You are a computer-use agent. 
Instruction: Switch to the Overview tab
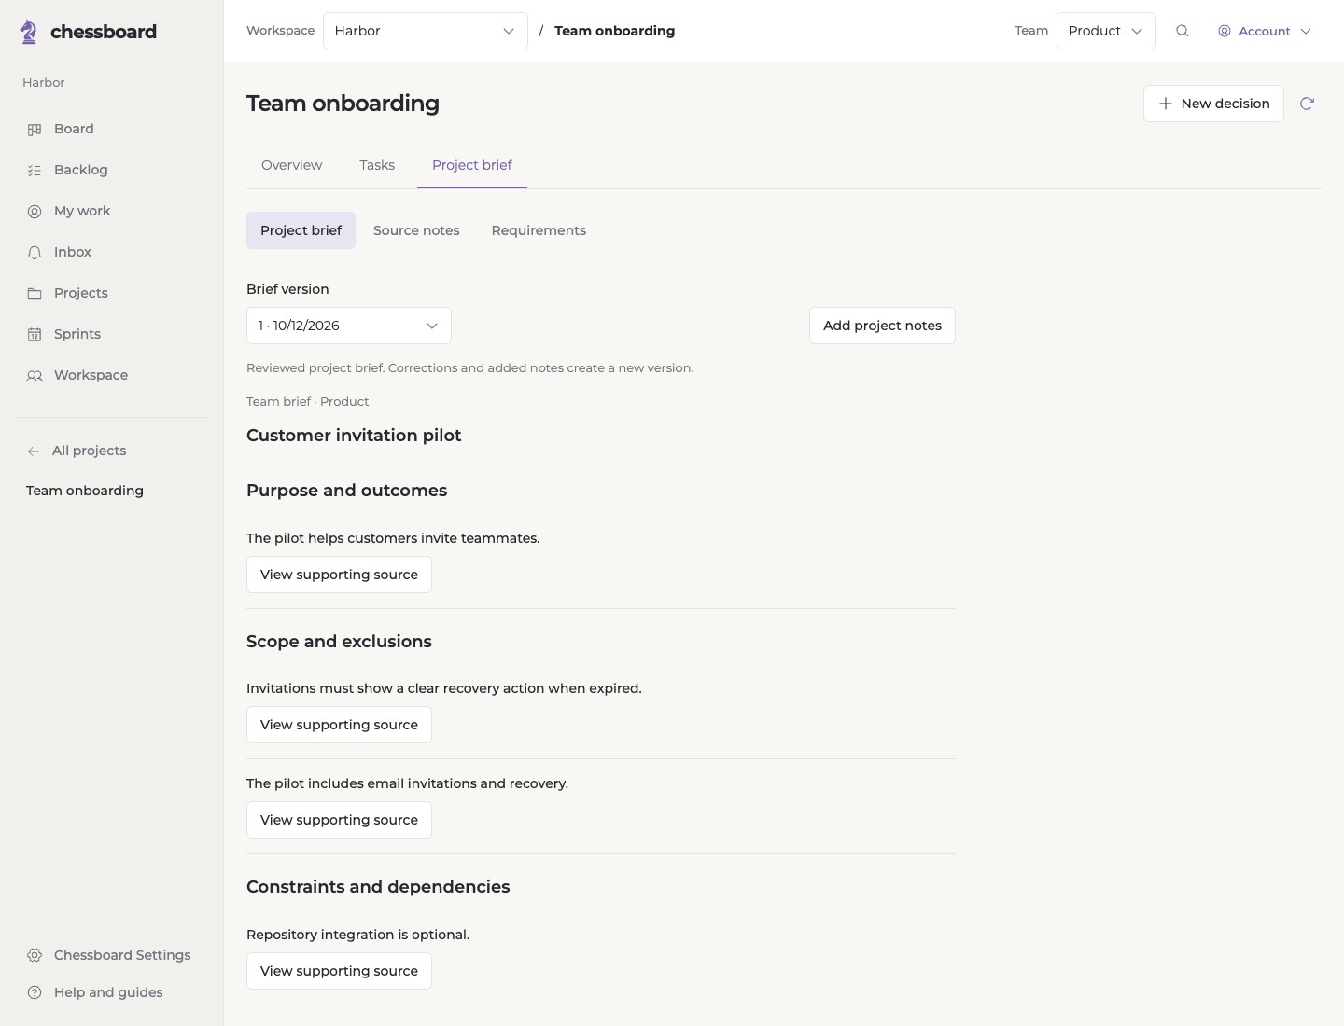pos(292,165)
